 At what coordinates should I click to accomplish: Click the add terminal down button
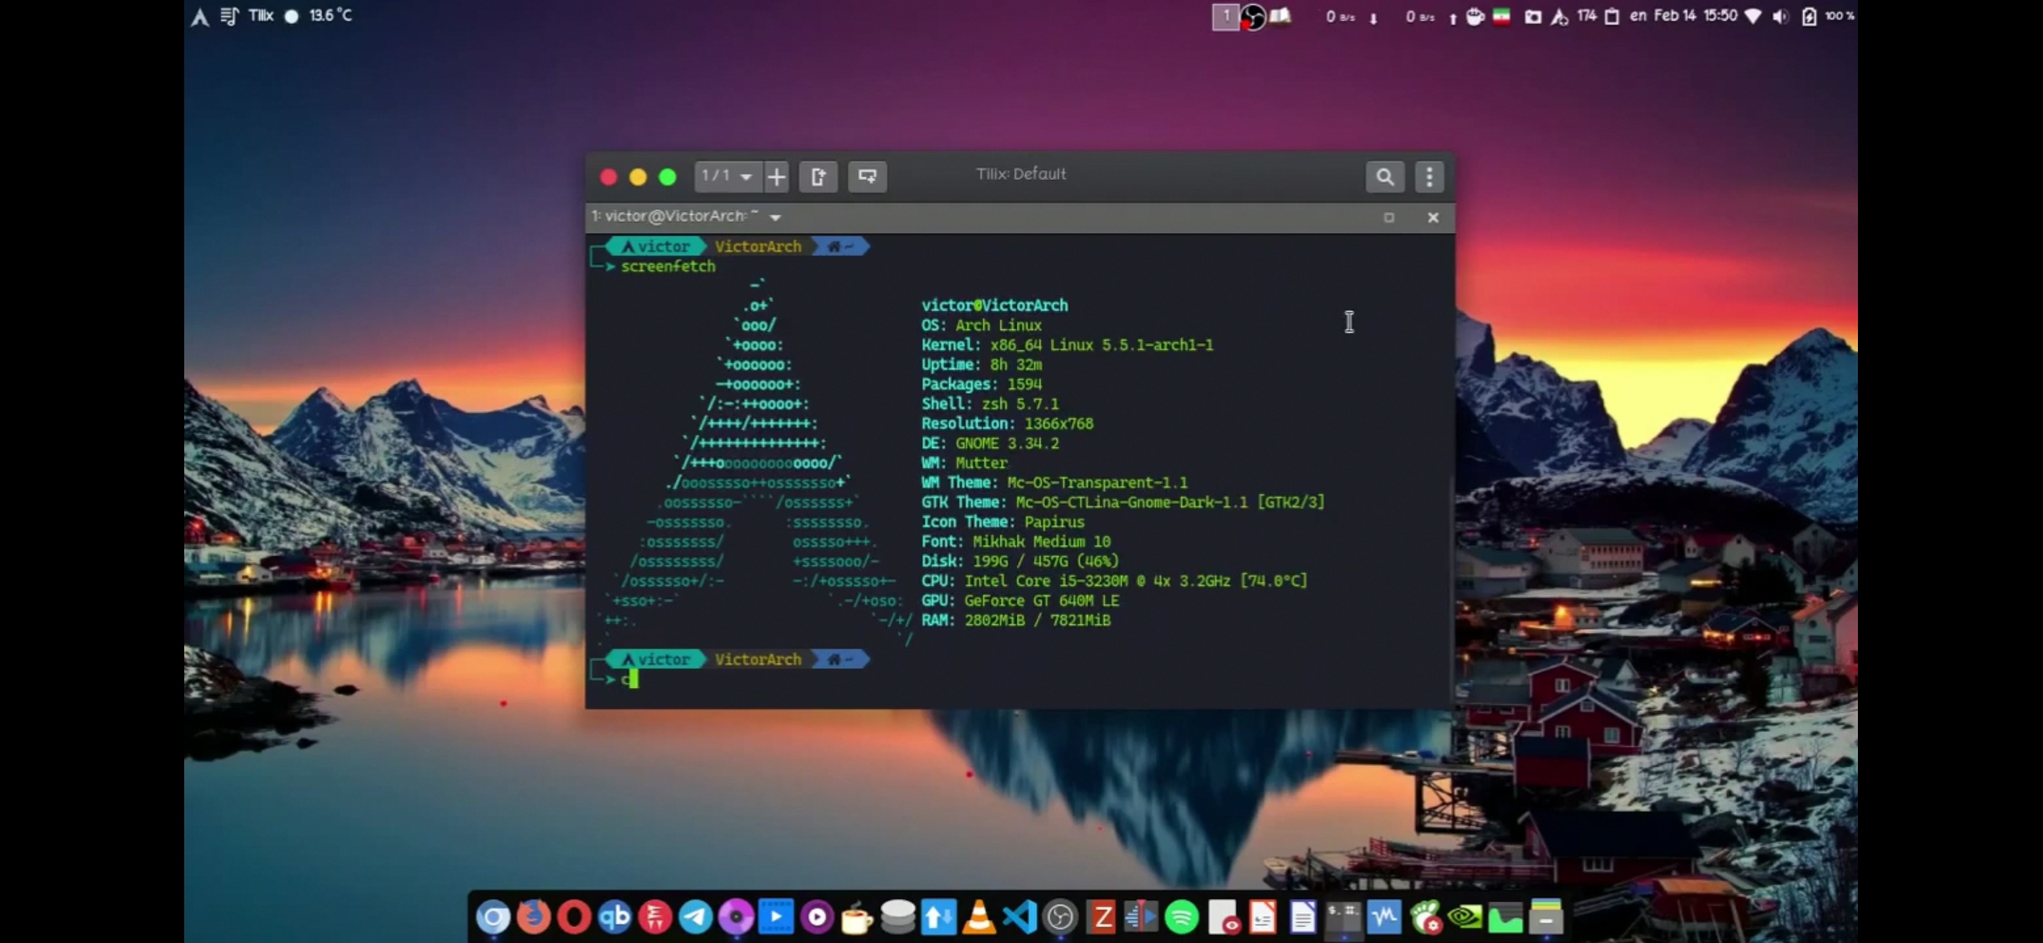coord(867,176)
